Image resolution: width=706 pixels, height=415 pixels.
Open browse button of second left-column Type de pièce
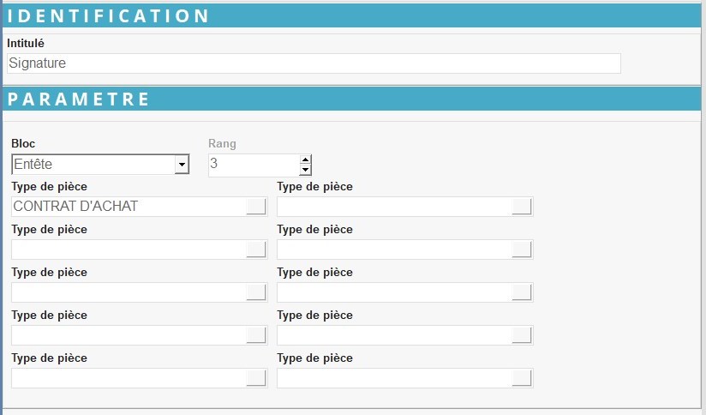coord(256,250)
